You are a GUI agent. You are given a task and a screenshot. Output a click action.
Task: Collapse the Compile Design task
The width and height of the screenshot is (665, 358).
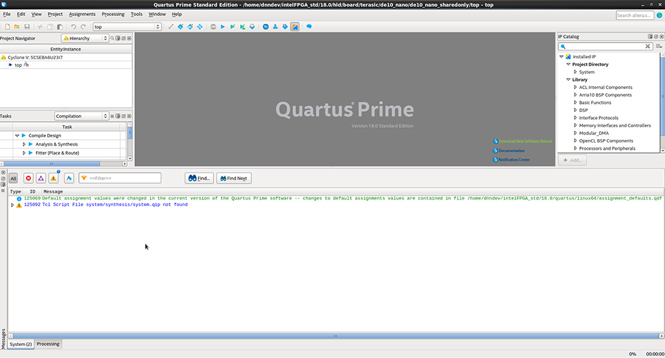tap(17, 136)
